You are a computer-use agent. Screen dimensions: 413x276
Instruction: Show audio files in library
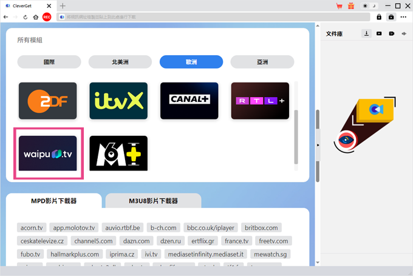[x=404, y=33]
